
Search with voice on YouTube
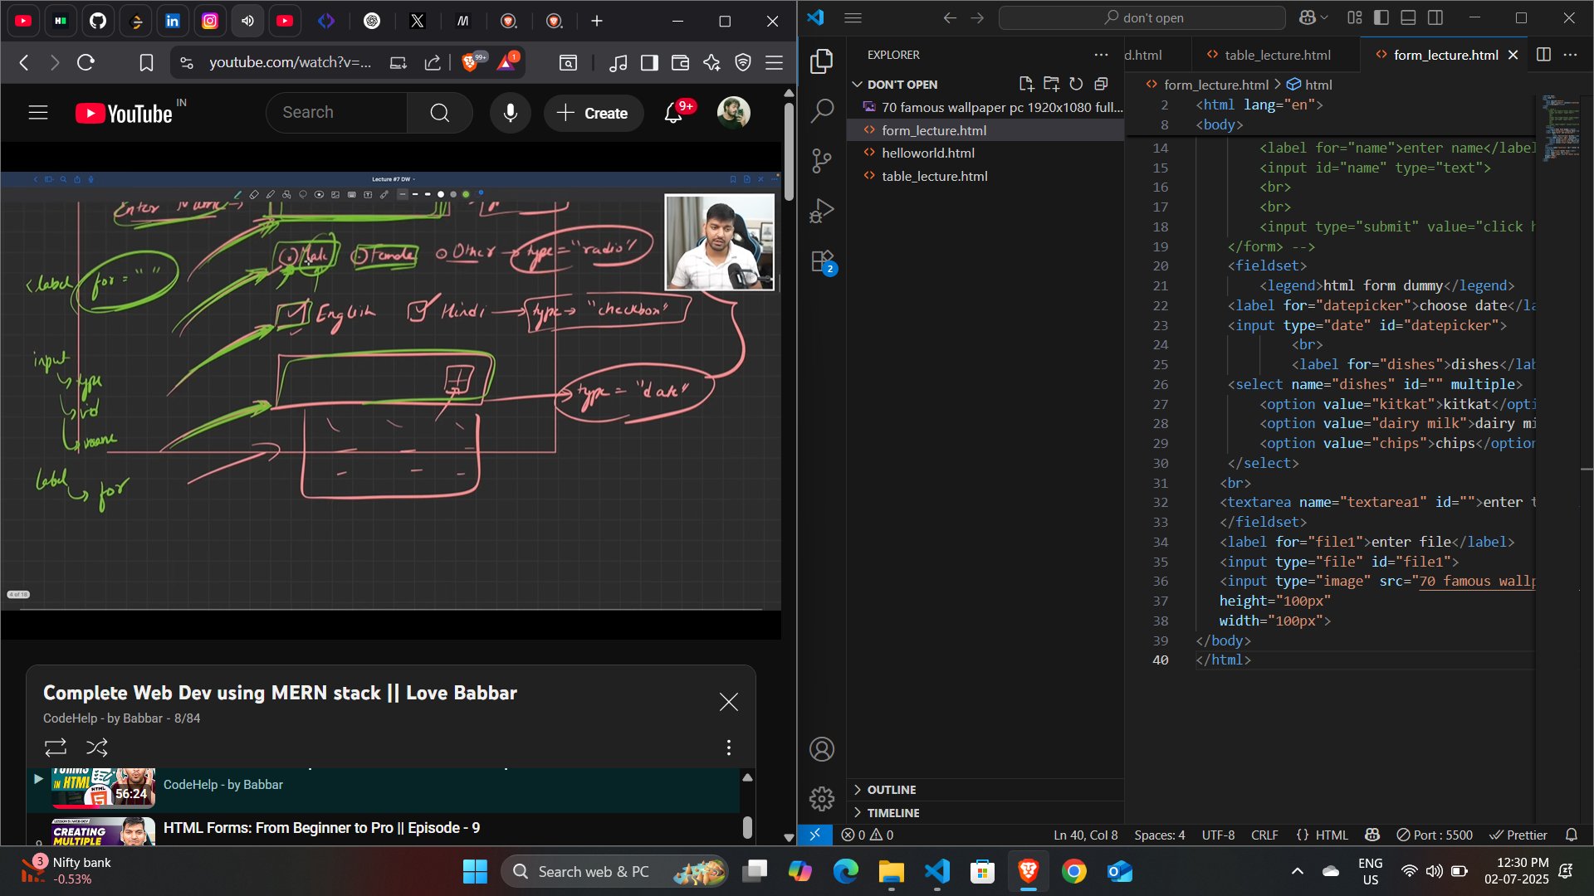(510, 113)
